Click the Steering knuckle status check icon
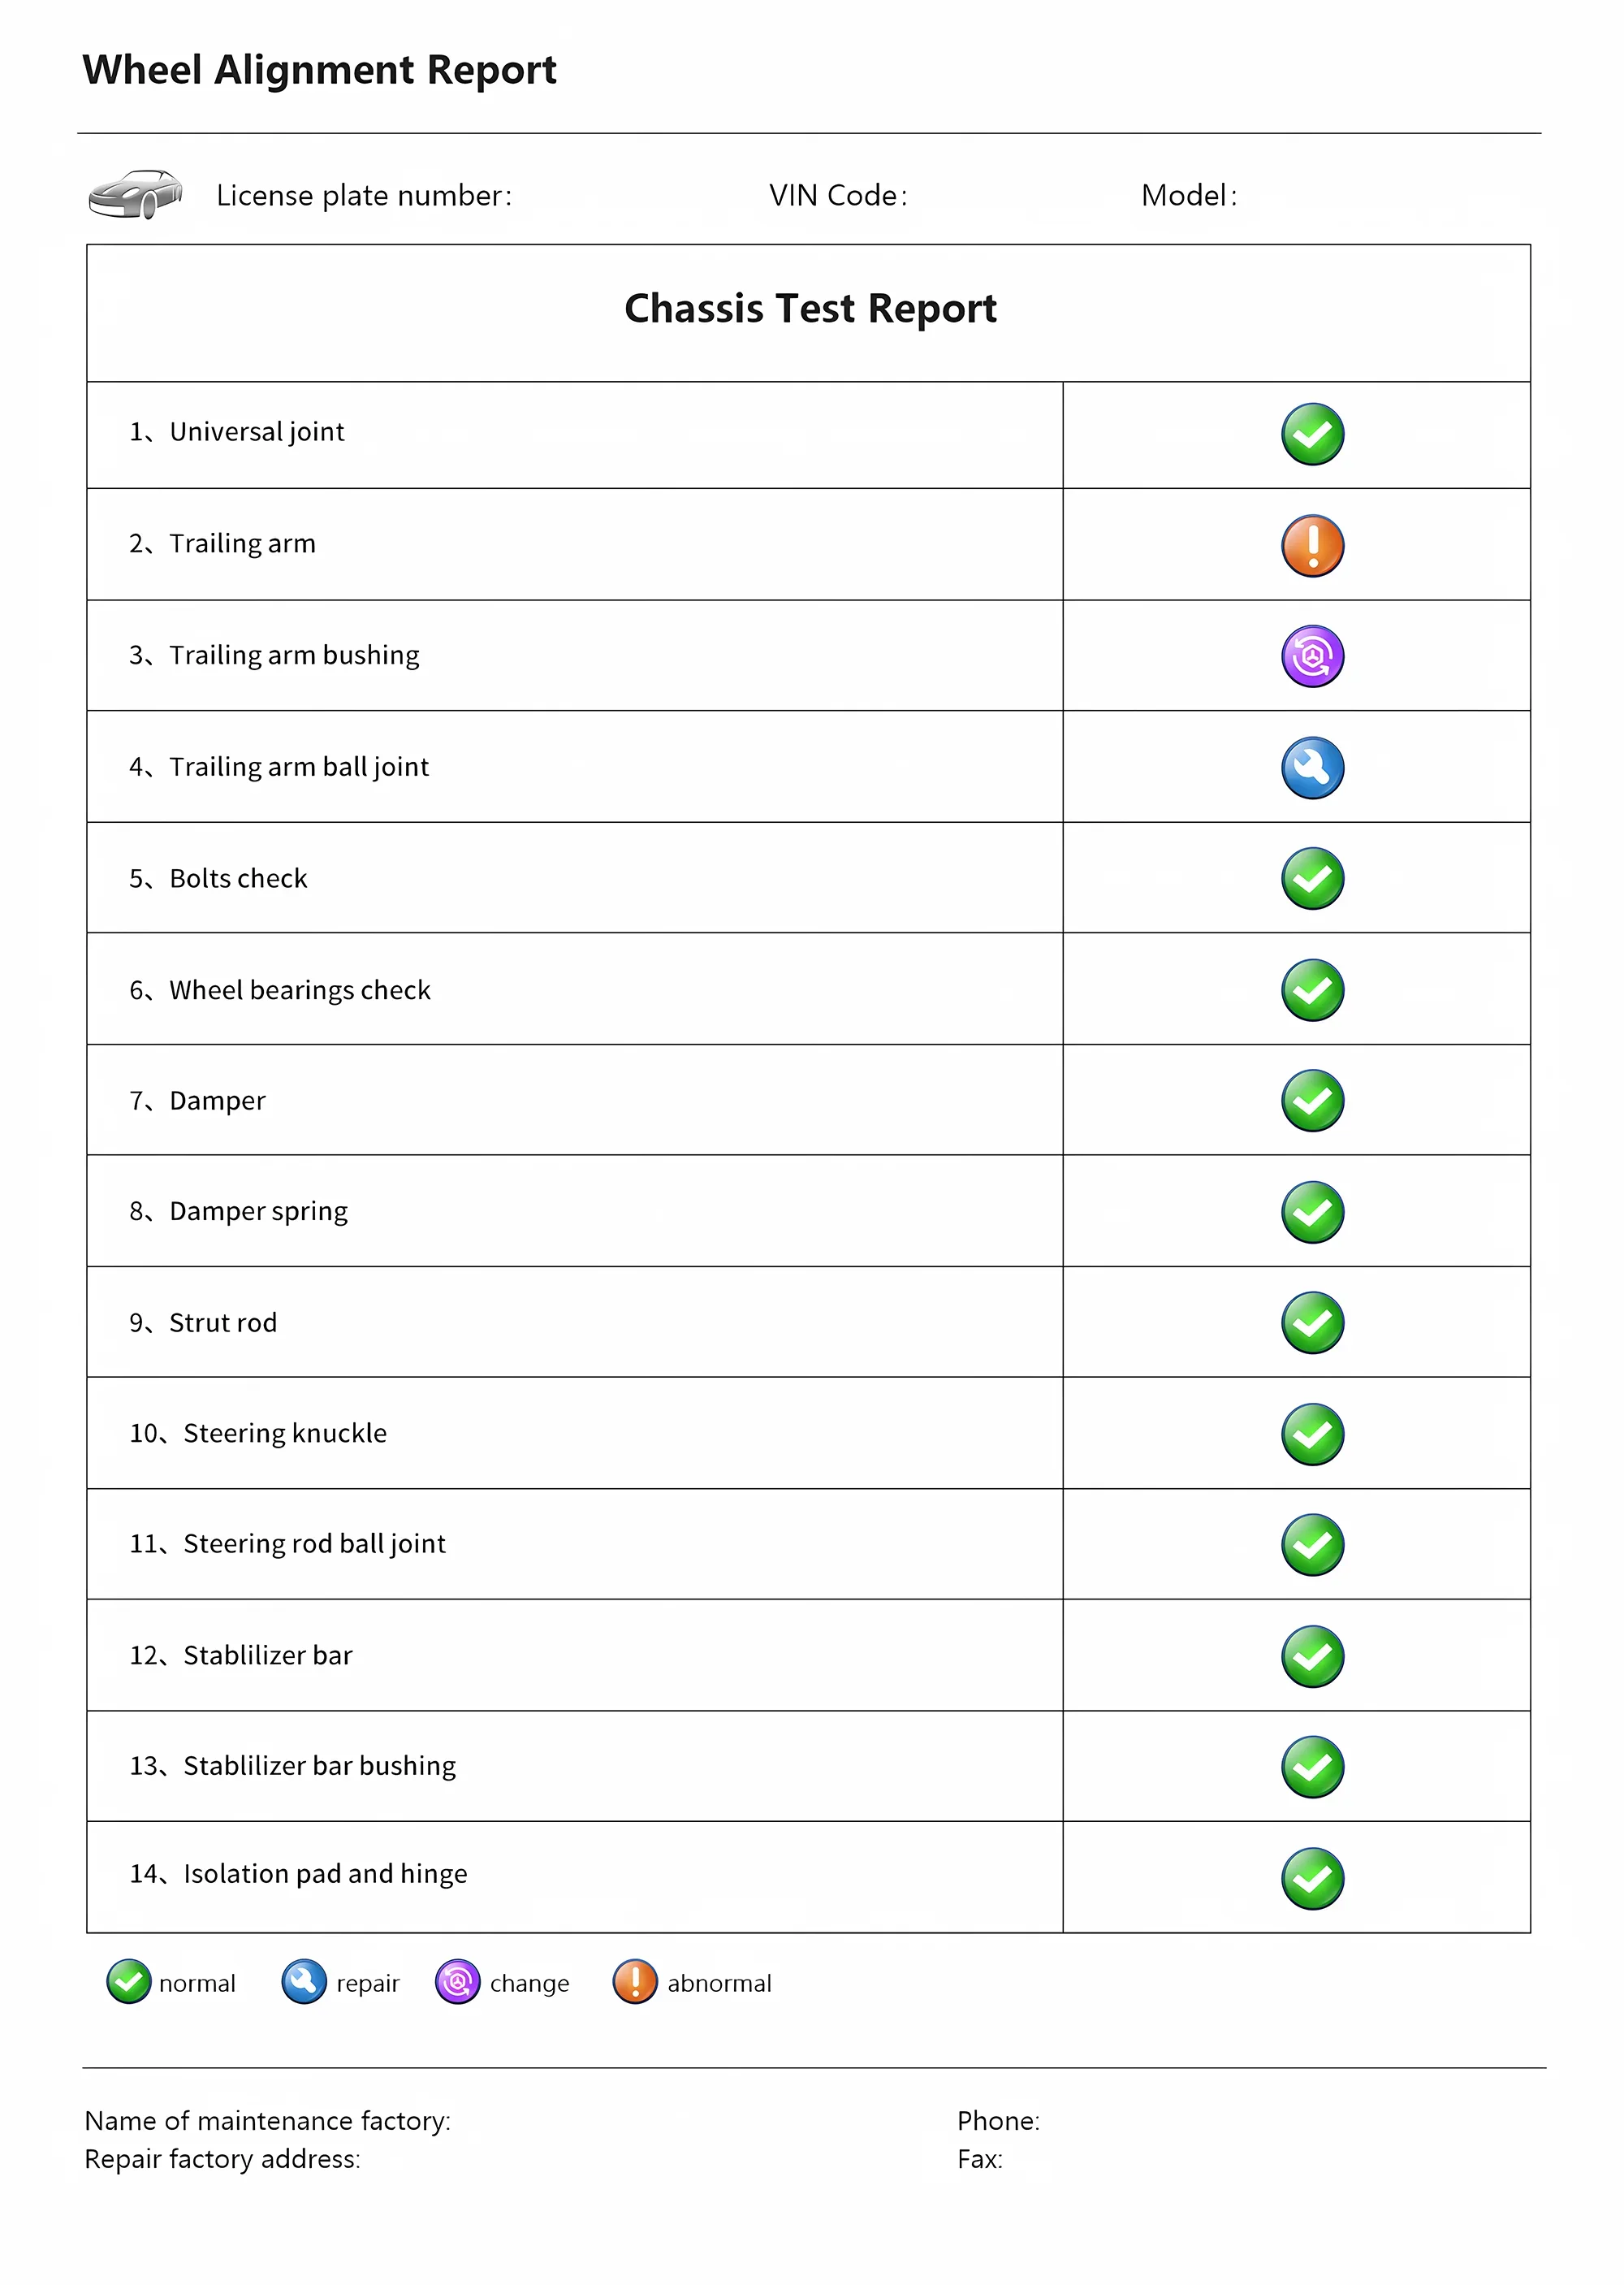This screenshot has height=2285, width=1624. (1312, 1434)
